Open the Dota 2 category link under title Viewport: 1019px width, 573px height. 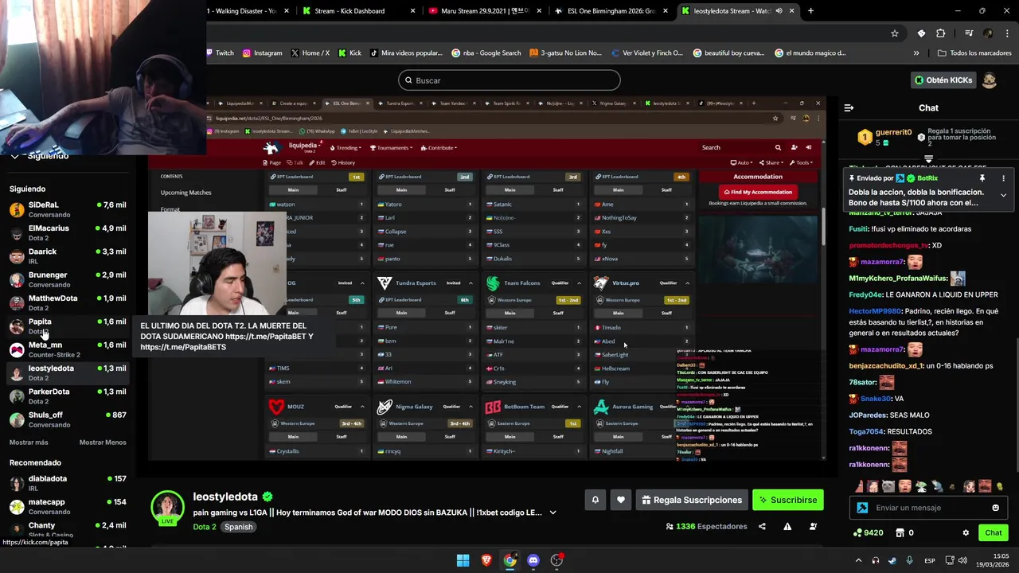[x=205, y=527]
